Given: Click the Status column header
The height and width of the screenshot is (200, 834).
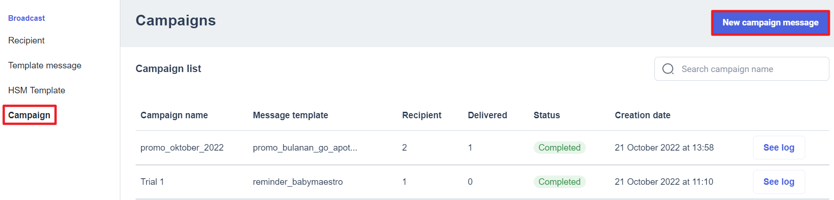Looking at the screenshot, I should click(547, 115).
